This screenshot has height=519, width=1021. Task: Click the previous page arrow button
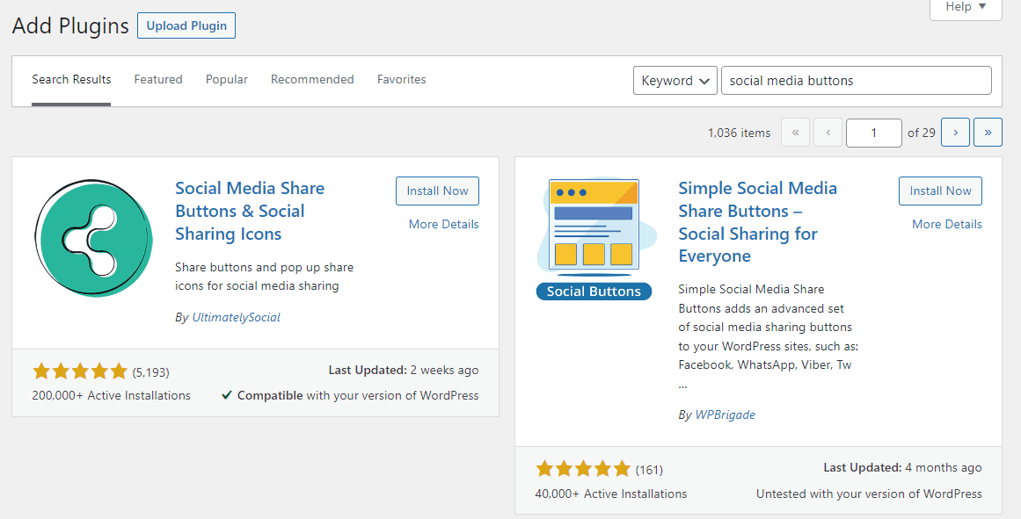[x=828, y=132]
